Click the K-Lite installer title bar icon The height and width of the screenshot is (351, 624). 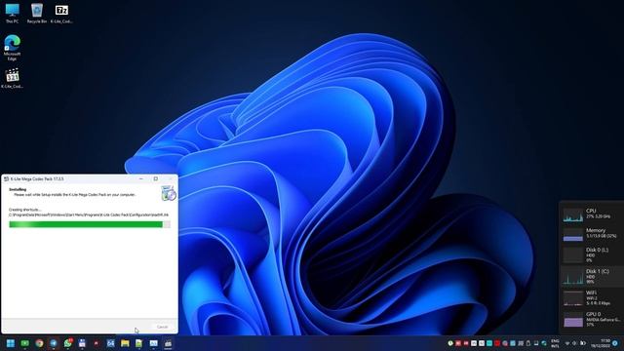coord(6,179)
